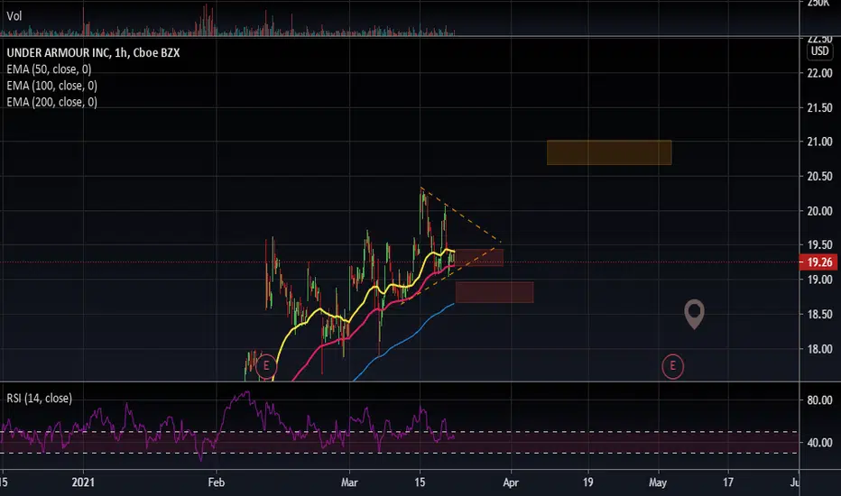Click the 20.50 price axis label
Viewport: 841px width, 496px height.
coord(819,177)
